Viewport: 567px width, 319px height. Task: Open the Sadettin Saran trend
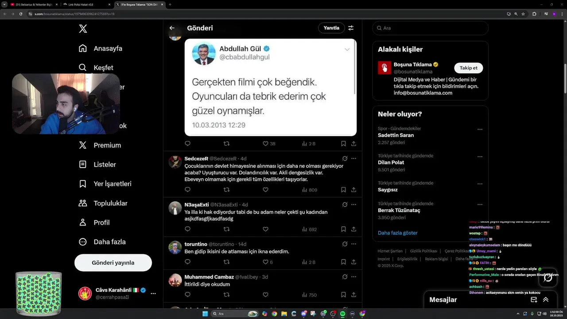click(x=396, y=135)
